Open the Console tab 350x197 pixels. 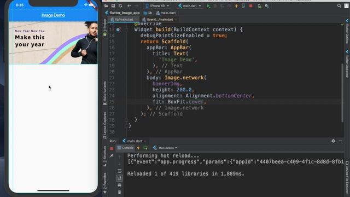pyautogui.click(x=125, y=148)
